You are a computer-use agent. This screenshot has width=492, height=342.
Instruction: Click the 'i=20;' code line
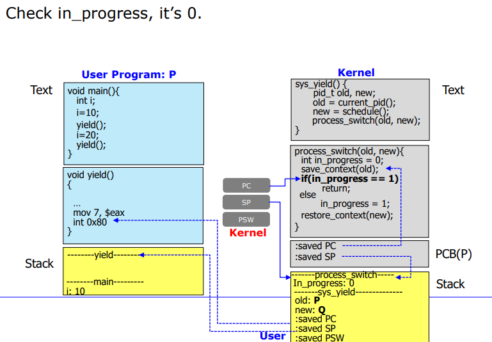pos(88,135)
